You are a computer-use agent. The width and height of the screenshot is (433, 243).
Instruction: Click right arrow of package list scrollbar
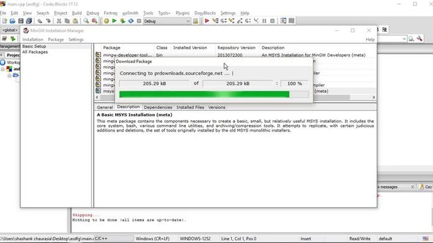[x=373, y=97]
